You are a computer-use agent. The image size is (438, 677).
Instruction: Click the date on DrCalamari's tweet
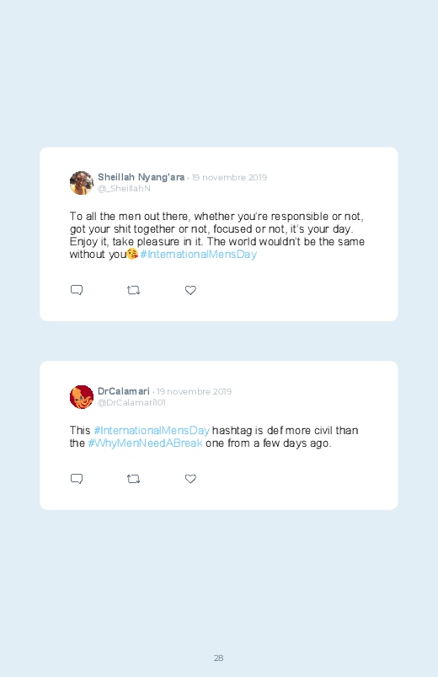tap(194, 391)
